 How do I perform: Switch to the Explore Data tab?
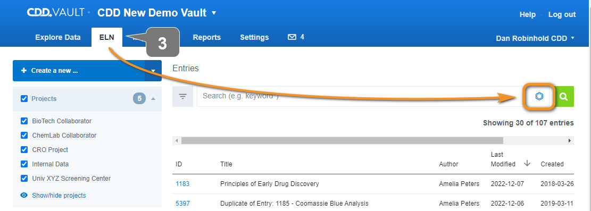(57, 37)
